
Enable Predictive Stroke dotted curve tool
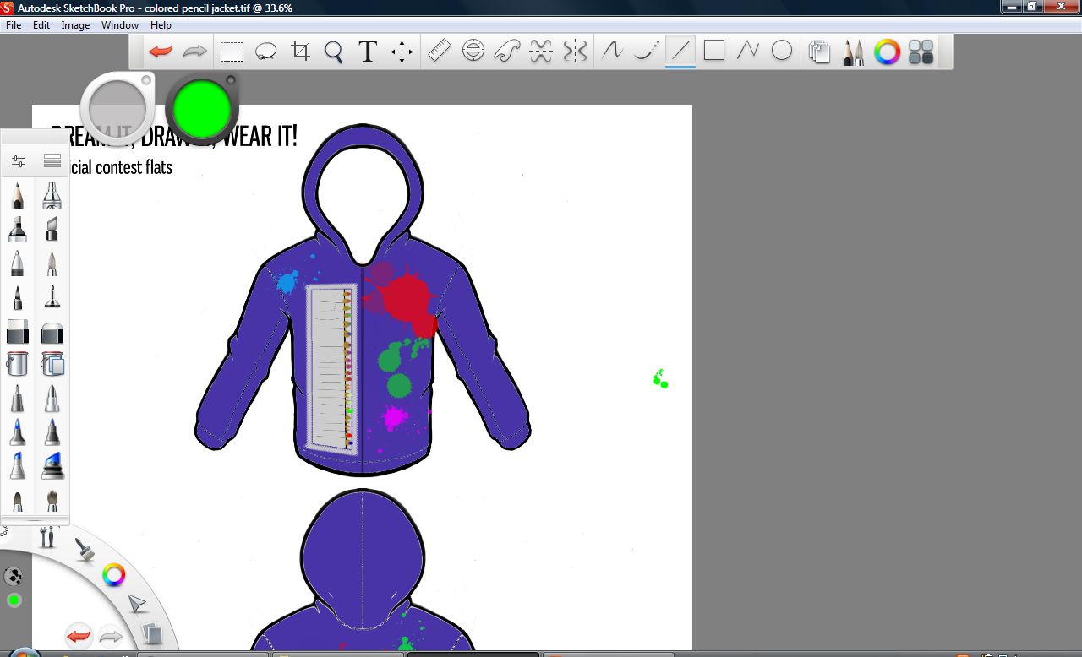(646, 51)
